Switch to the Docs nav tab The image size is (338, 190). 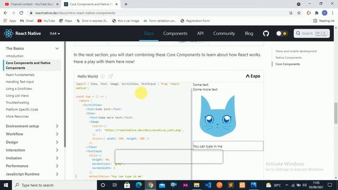149,33
